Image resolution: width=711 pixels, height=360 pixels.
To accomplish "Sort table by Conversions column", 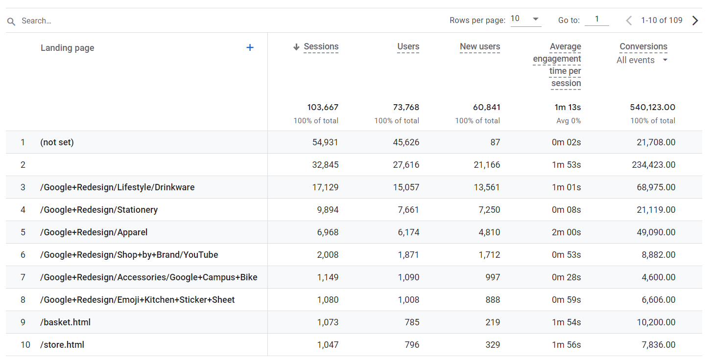I will [x=643, y=47].
